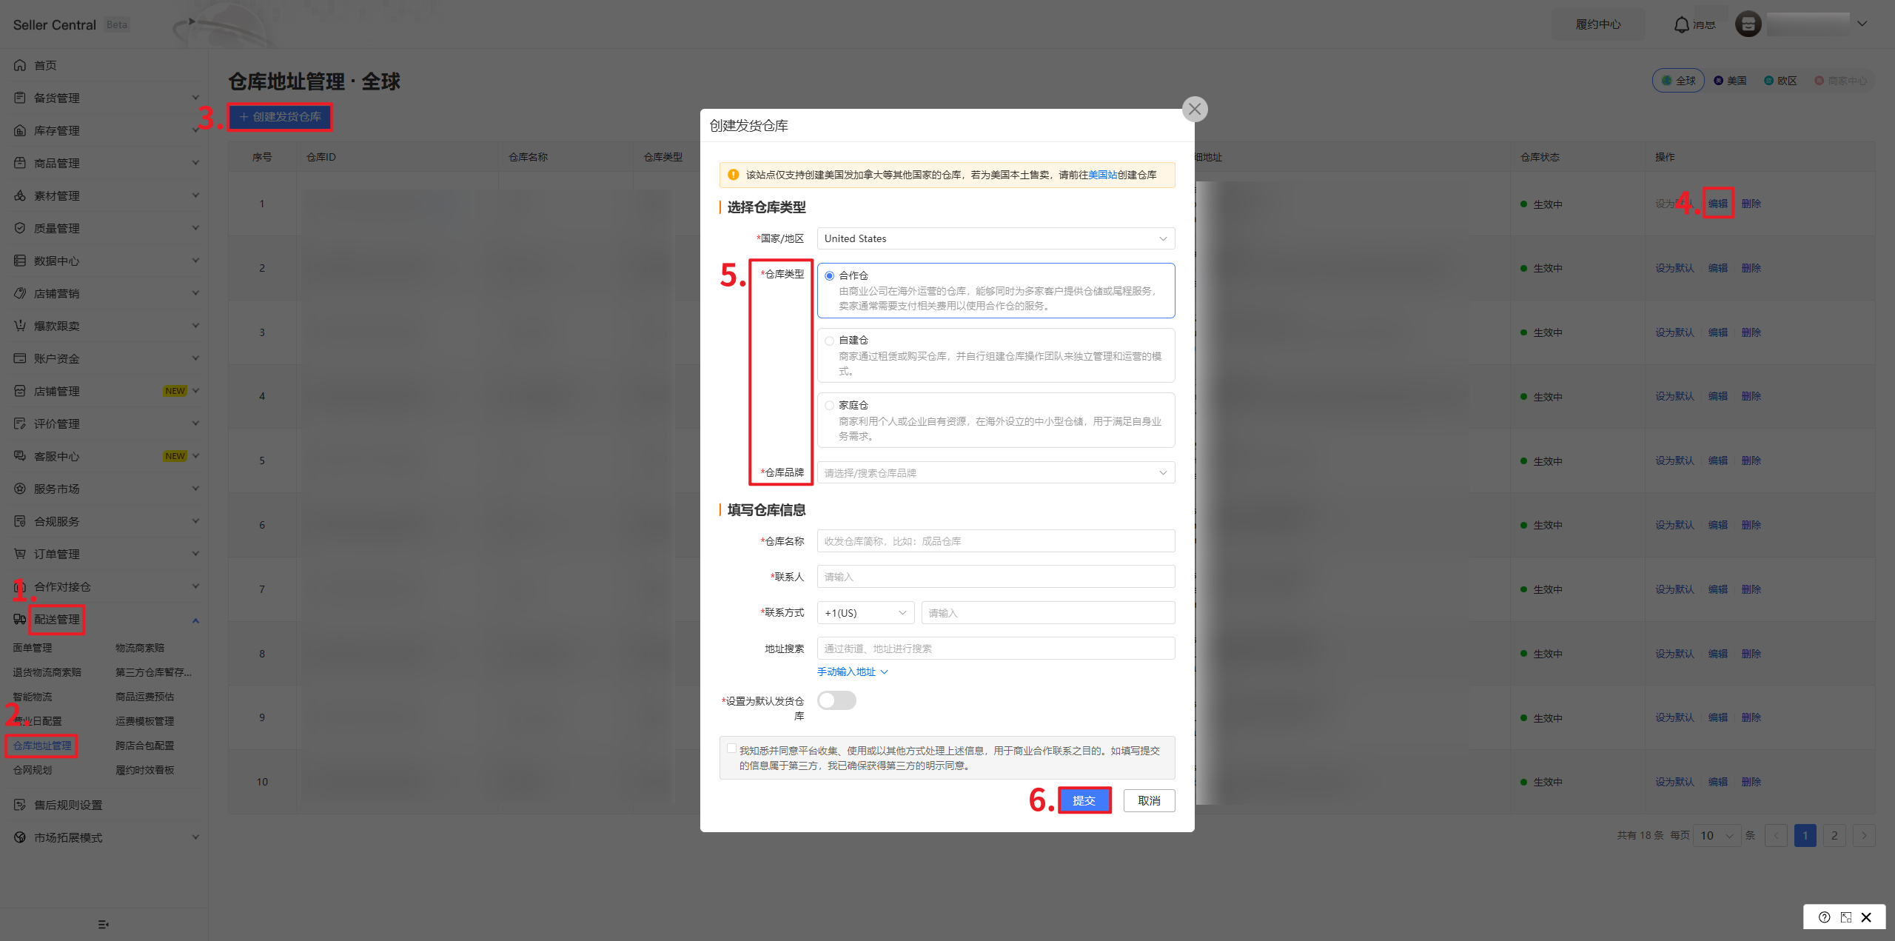Click the 仓库名称 input field
Image resolution: width=1895 pixels, height=941 pixels.
click(x=995, y=541)
